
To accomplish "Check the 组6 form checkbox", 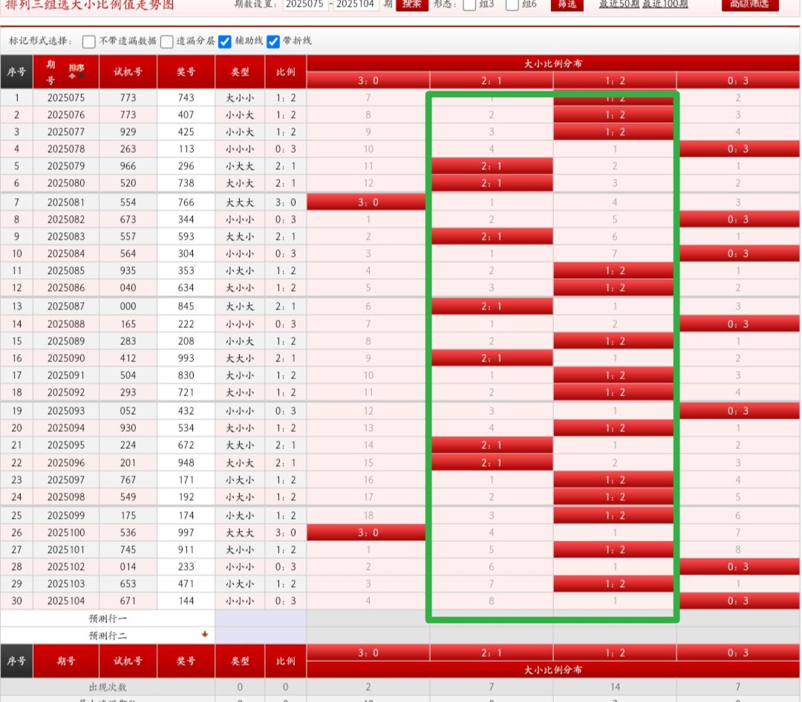I will pyautogui.click(x=512, y=4).
